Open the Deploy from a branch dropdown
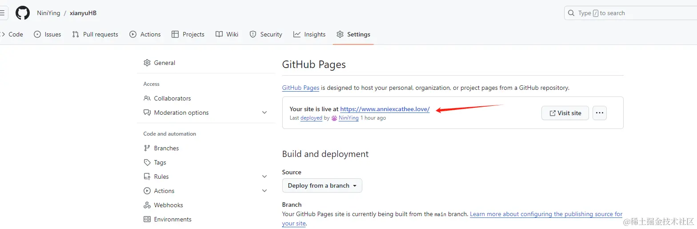 tap(322, 185)
